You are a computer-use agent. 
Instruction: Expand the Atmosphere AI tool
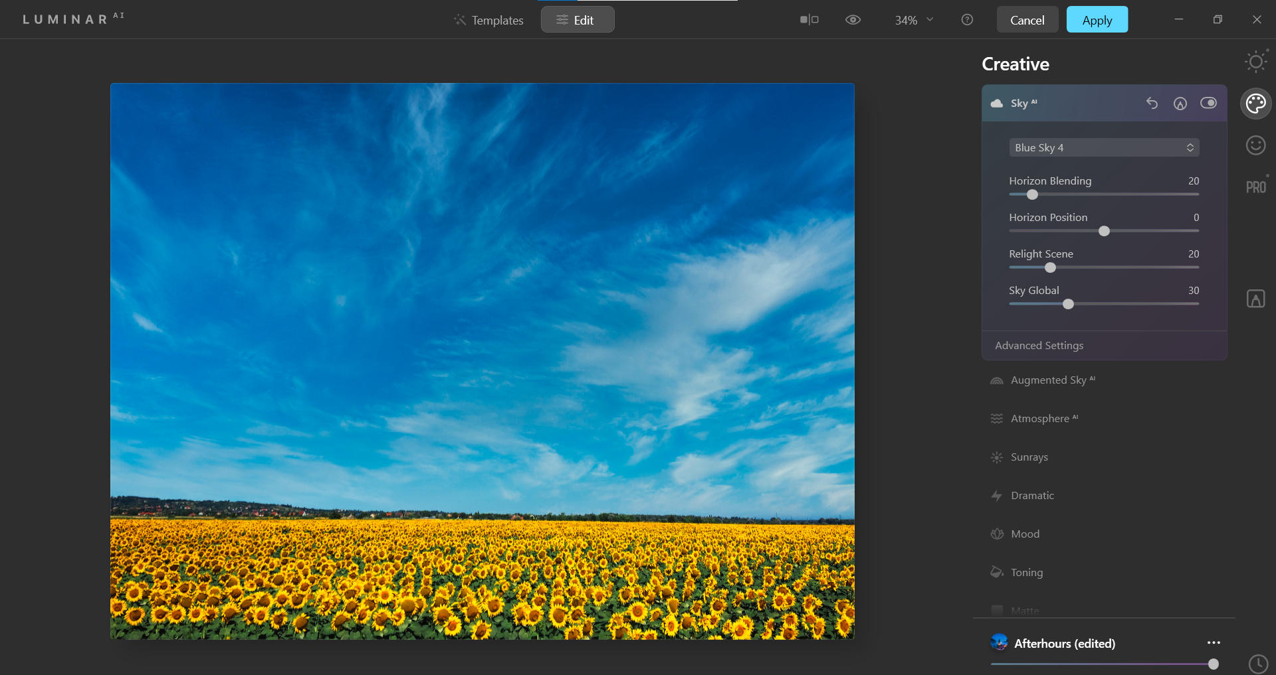coord(1039,419)
